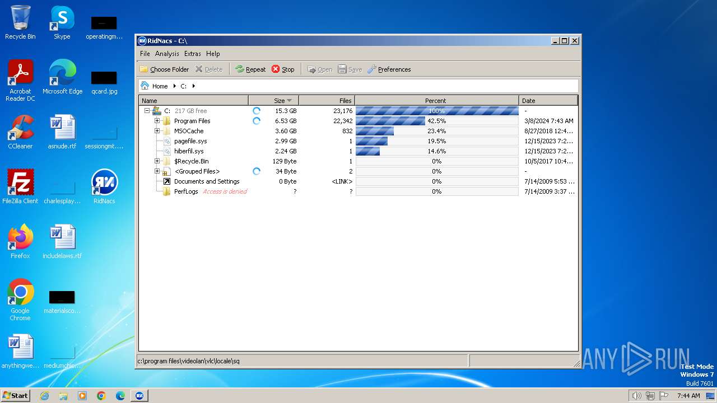Select the hiberfil.sys row
This screenshot has height=403, width=717.
pos(358,151)
